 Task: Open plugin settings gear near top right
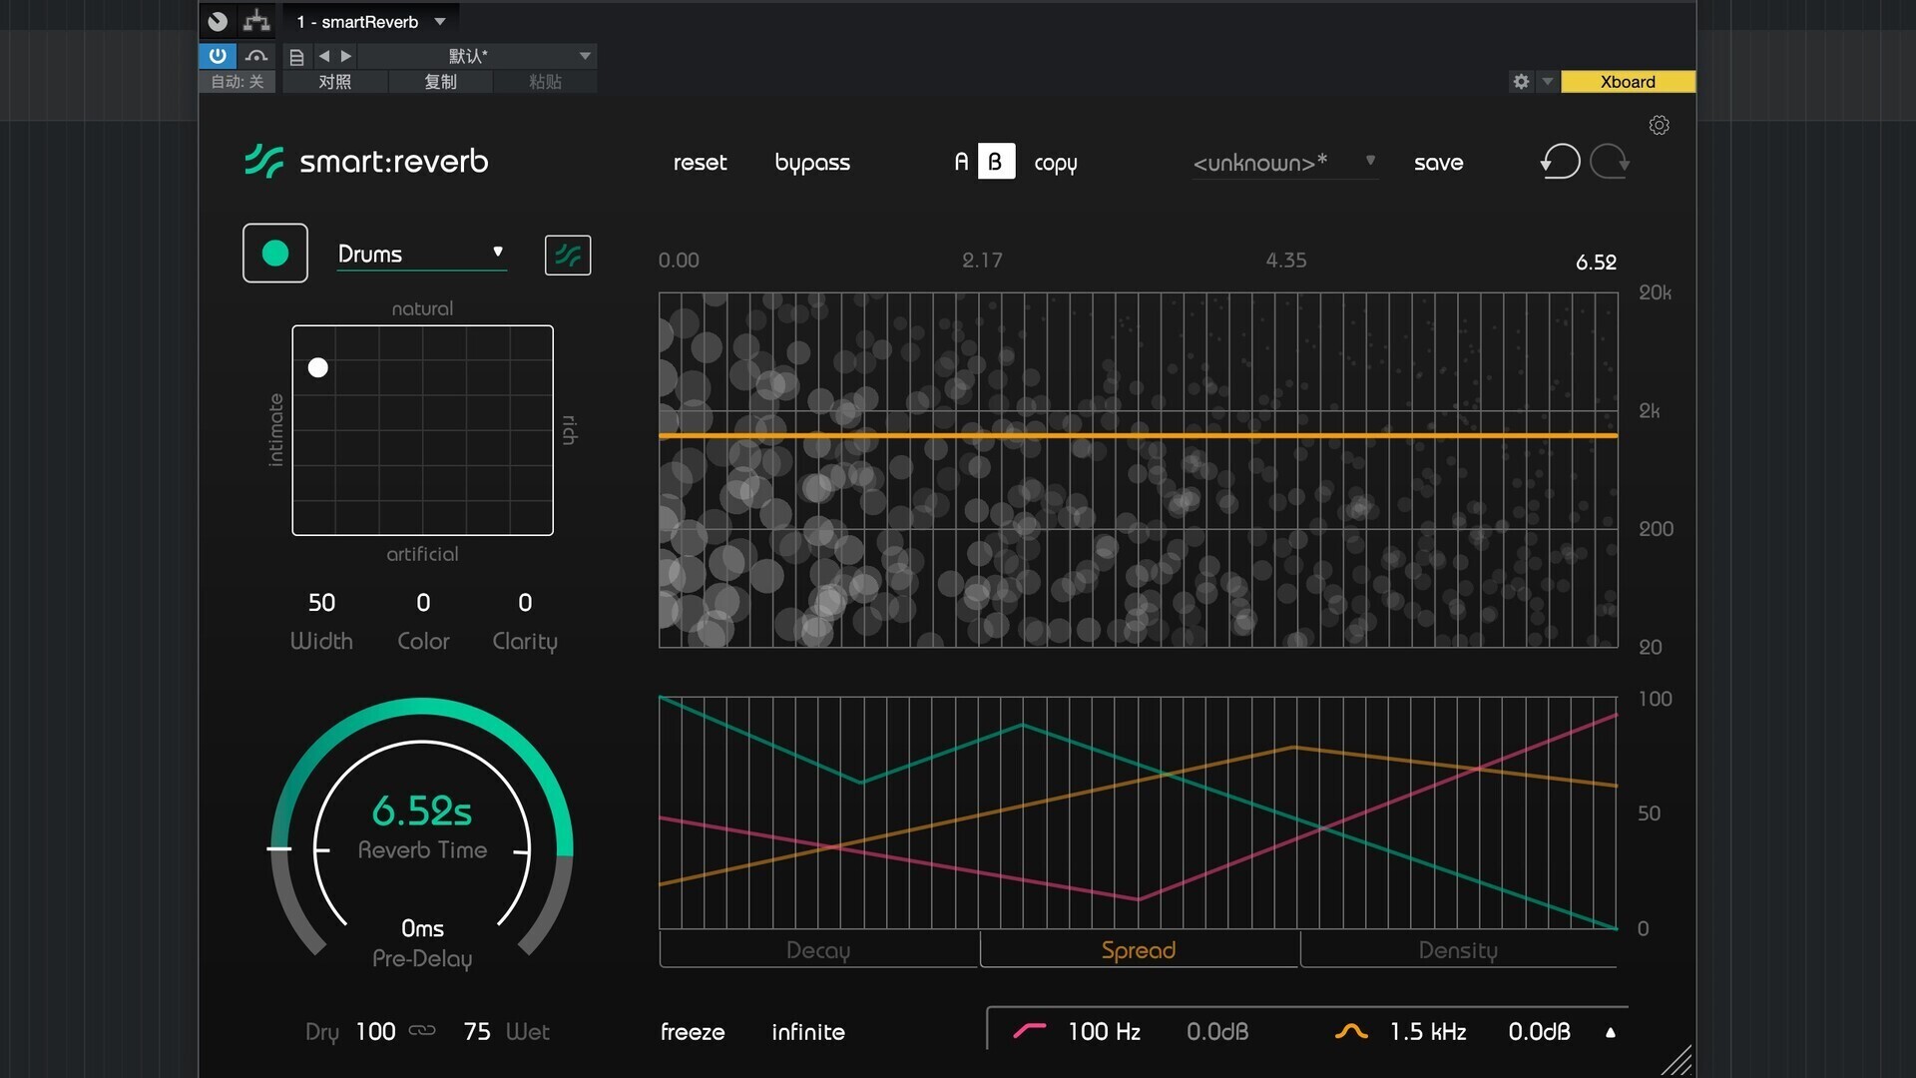[x=1659, y=125]
